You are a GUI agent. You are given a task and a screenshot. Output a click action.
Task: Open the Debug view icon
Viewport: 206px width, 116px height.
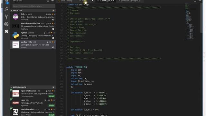click(6, 24)
